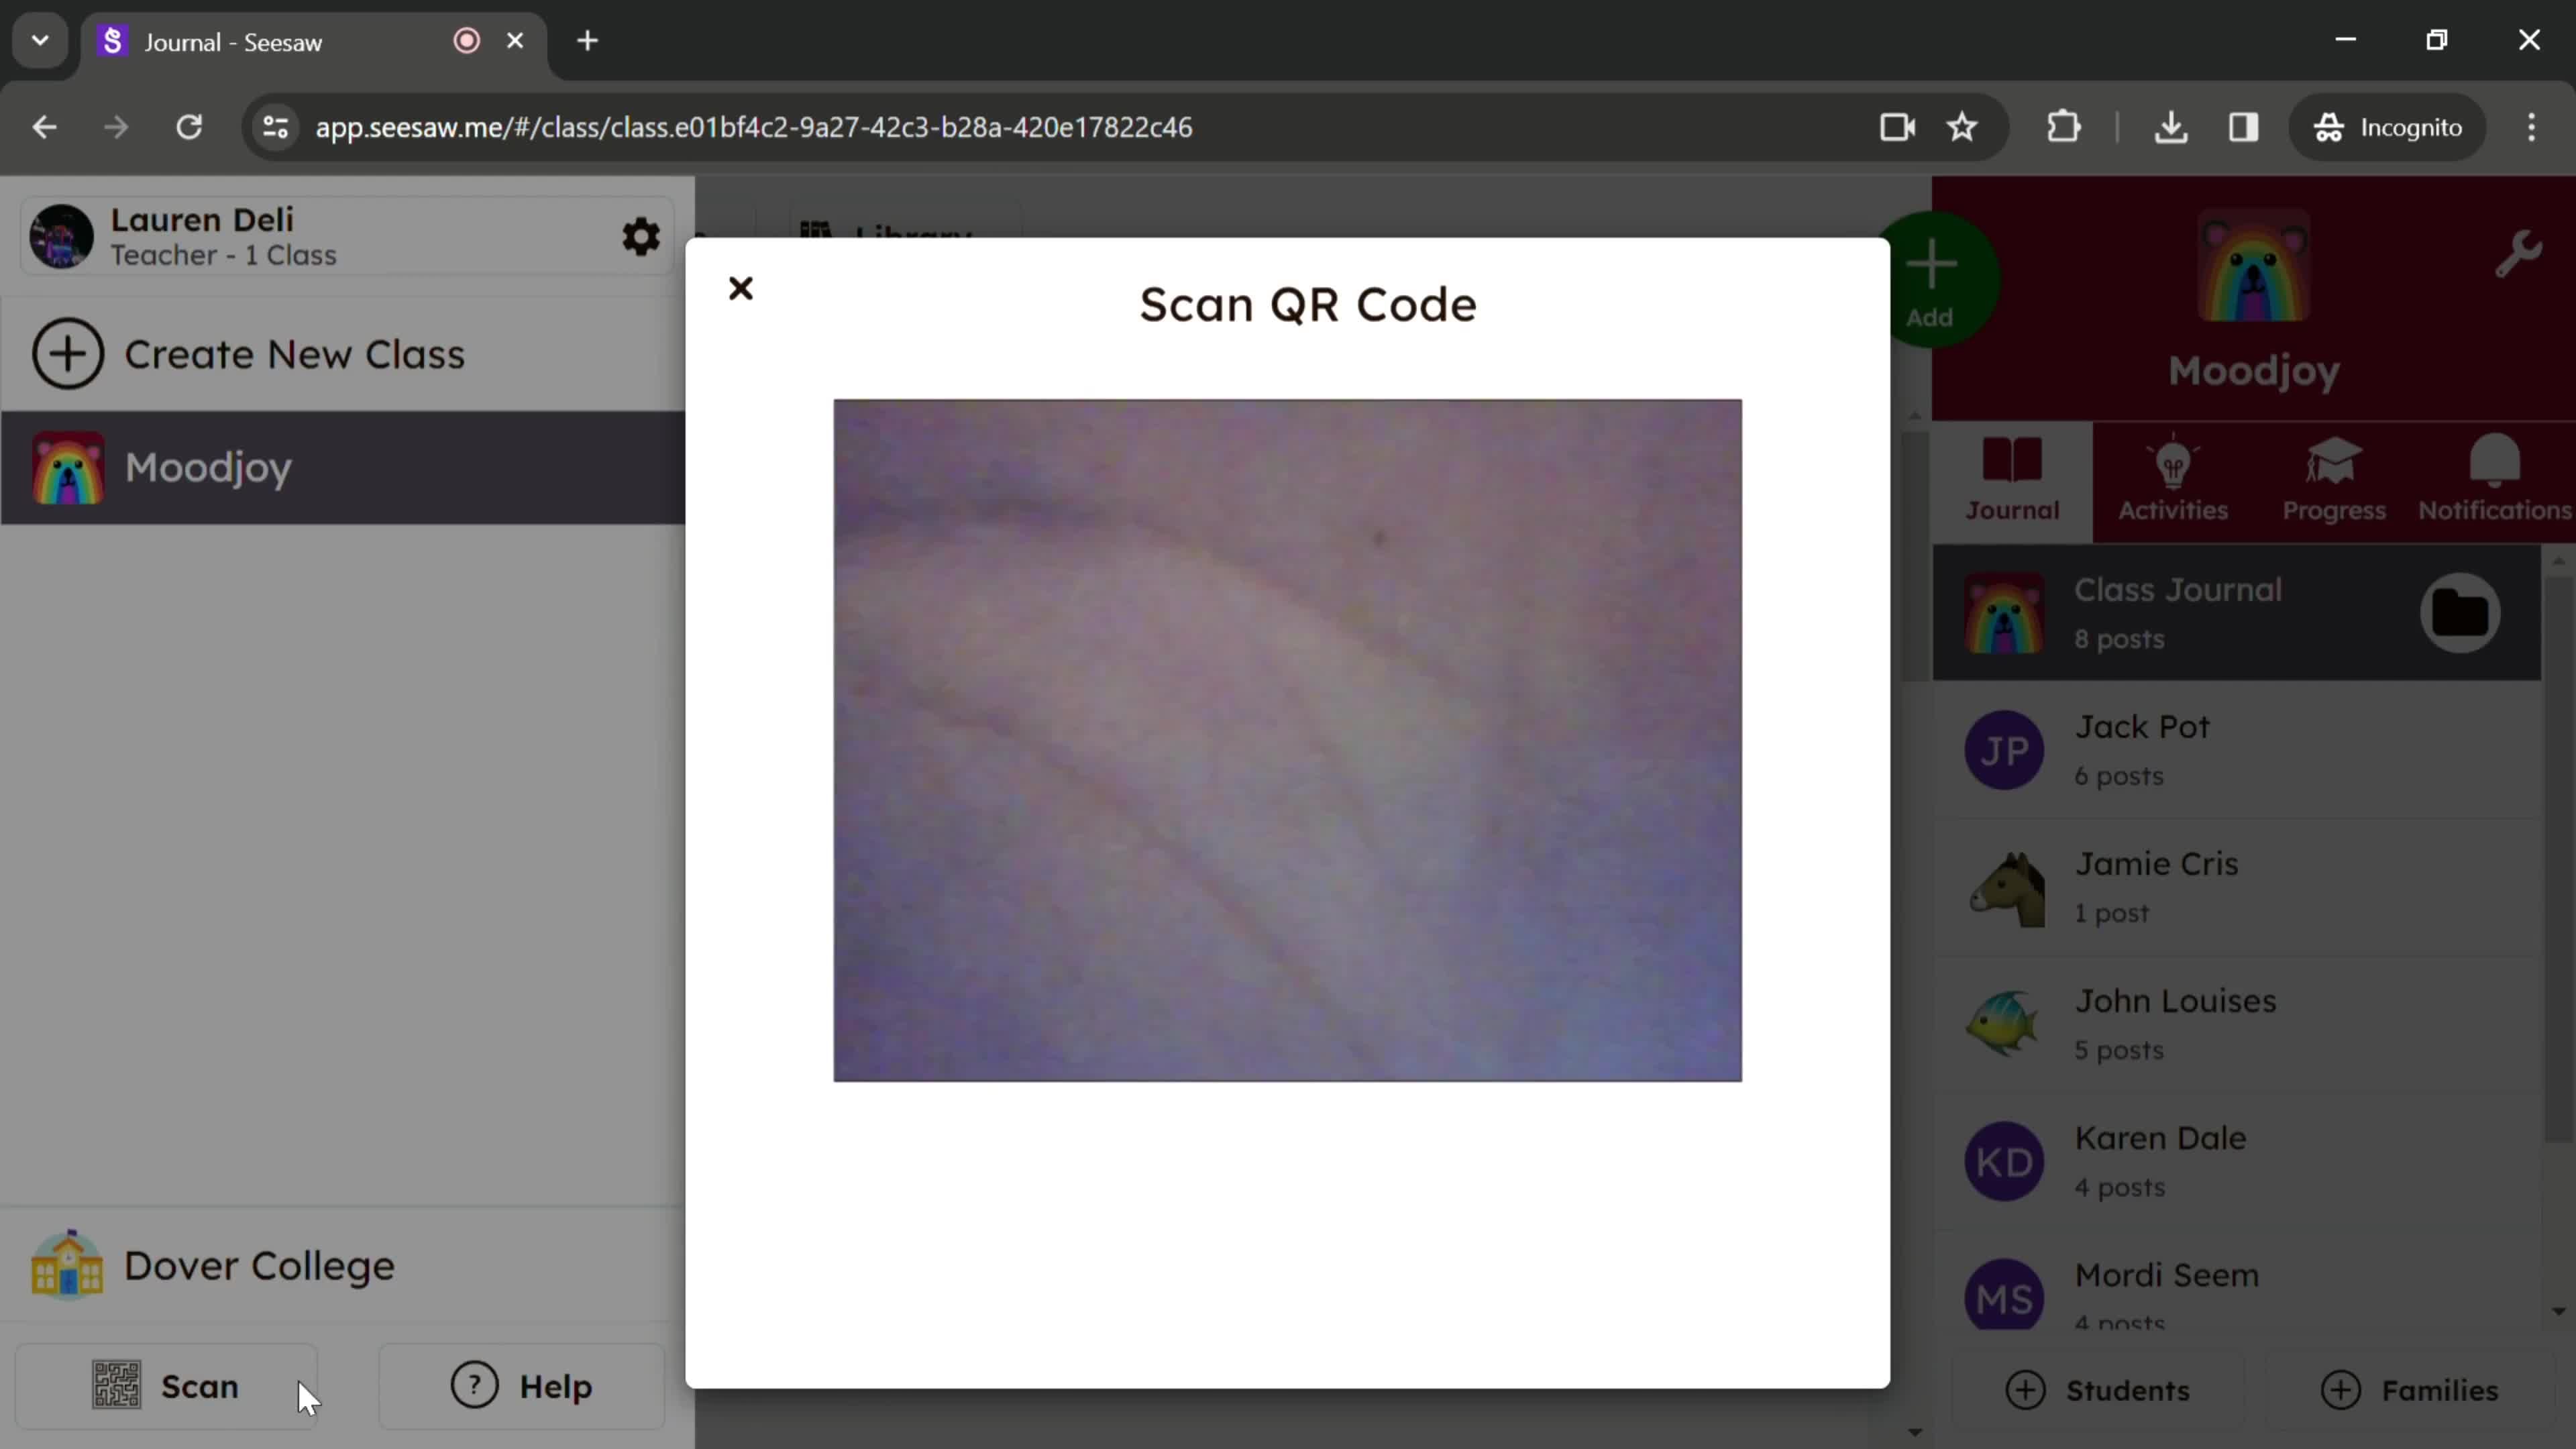Go back in browser history
Screen dimensions: 2576x1449
coord(44,127)
